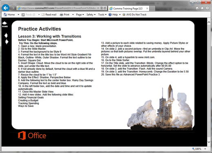Viewport: 212px width, 153px height.
Task: Refresh the page using the reload icon
Action: 105,8
